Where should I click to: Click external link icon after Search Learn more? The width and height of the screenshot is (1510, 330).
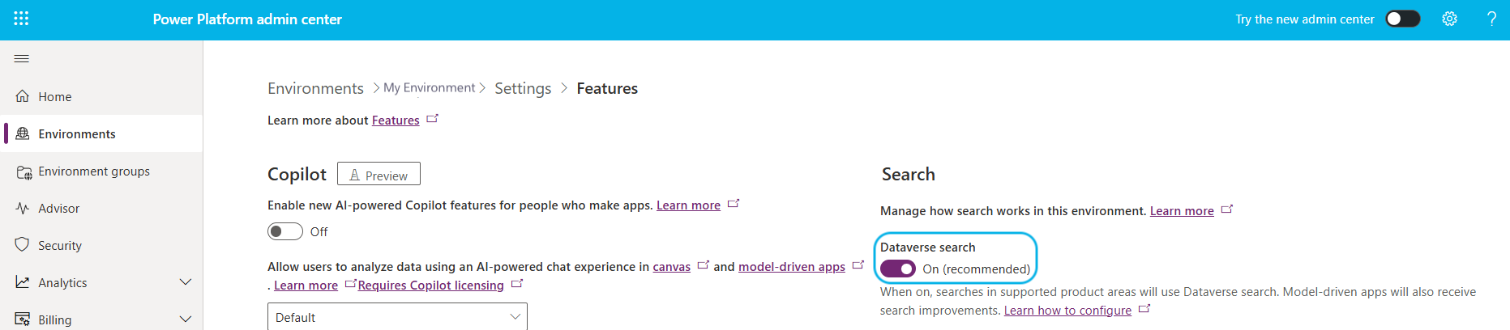pyautogui.click(x=1227, y=209)
